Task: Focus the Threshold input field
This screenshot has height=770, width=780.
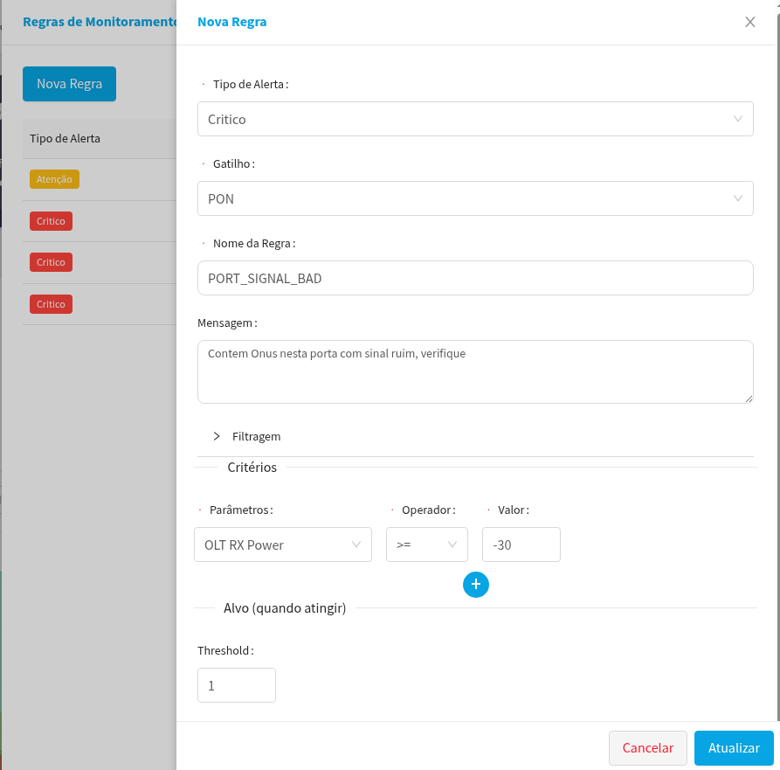Action: coord(236,685)
